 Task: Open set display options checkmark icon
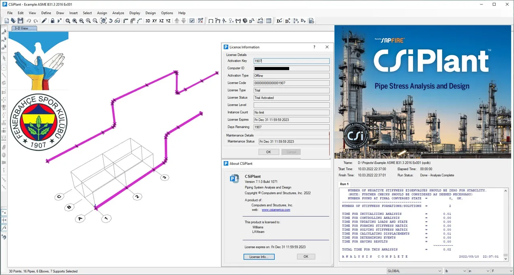[192, 21]
